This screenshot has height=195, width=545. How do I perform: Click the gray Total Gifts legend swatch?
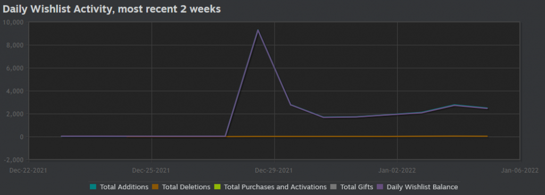(x=333, y=186)
